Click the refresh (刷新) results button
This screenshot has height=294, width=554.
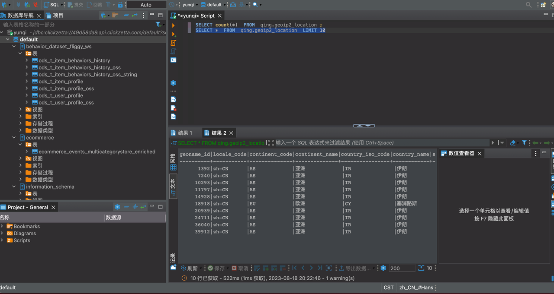(x=189, y=268)
